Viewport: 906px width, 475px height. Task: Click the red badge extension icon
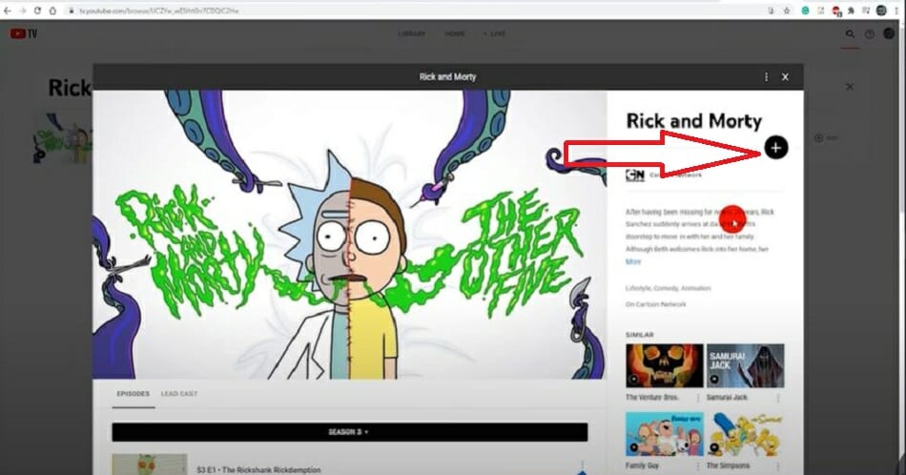[x=836, y=11]
